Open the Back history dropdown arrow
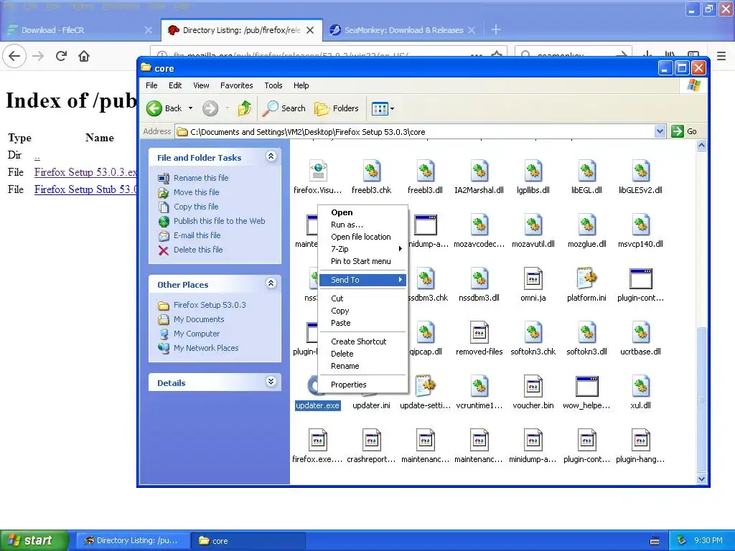 [190, 108]
